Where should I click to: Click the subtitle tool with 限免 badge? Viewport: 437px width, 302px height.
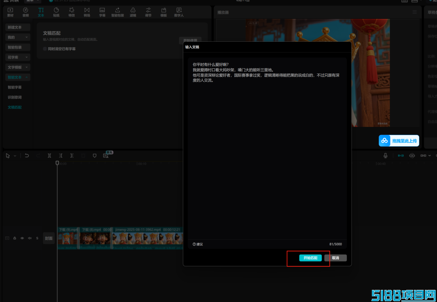coord(106,156)
